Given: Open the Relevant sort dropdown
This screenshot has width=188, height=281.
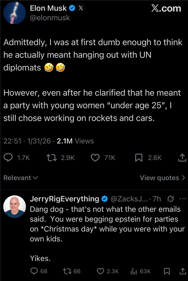Looking at the screenshot, I should (x=21, y=178).
